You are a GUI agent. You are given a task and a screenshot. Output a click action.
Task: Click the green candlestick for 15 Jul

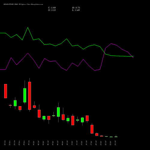(82, 120)
